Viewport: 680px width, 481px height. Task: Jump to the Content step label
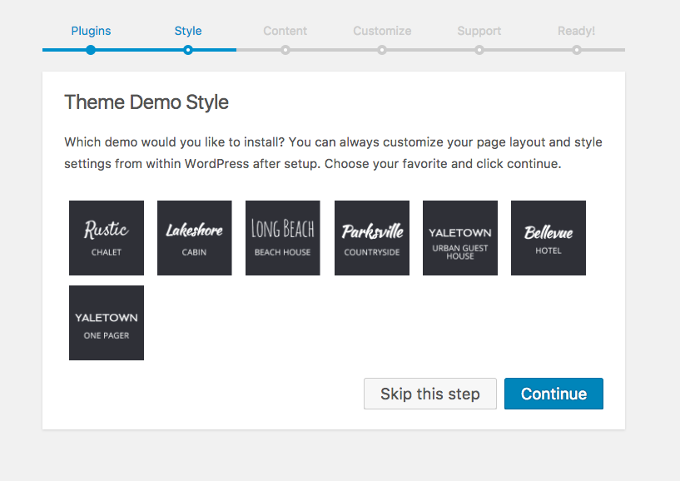[x=285, y=31]
